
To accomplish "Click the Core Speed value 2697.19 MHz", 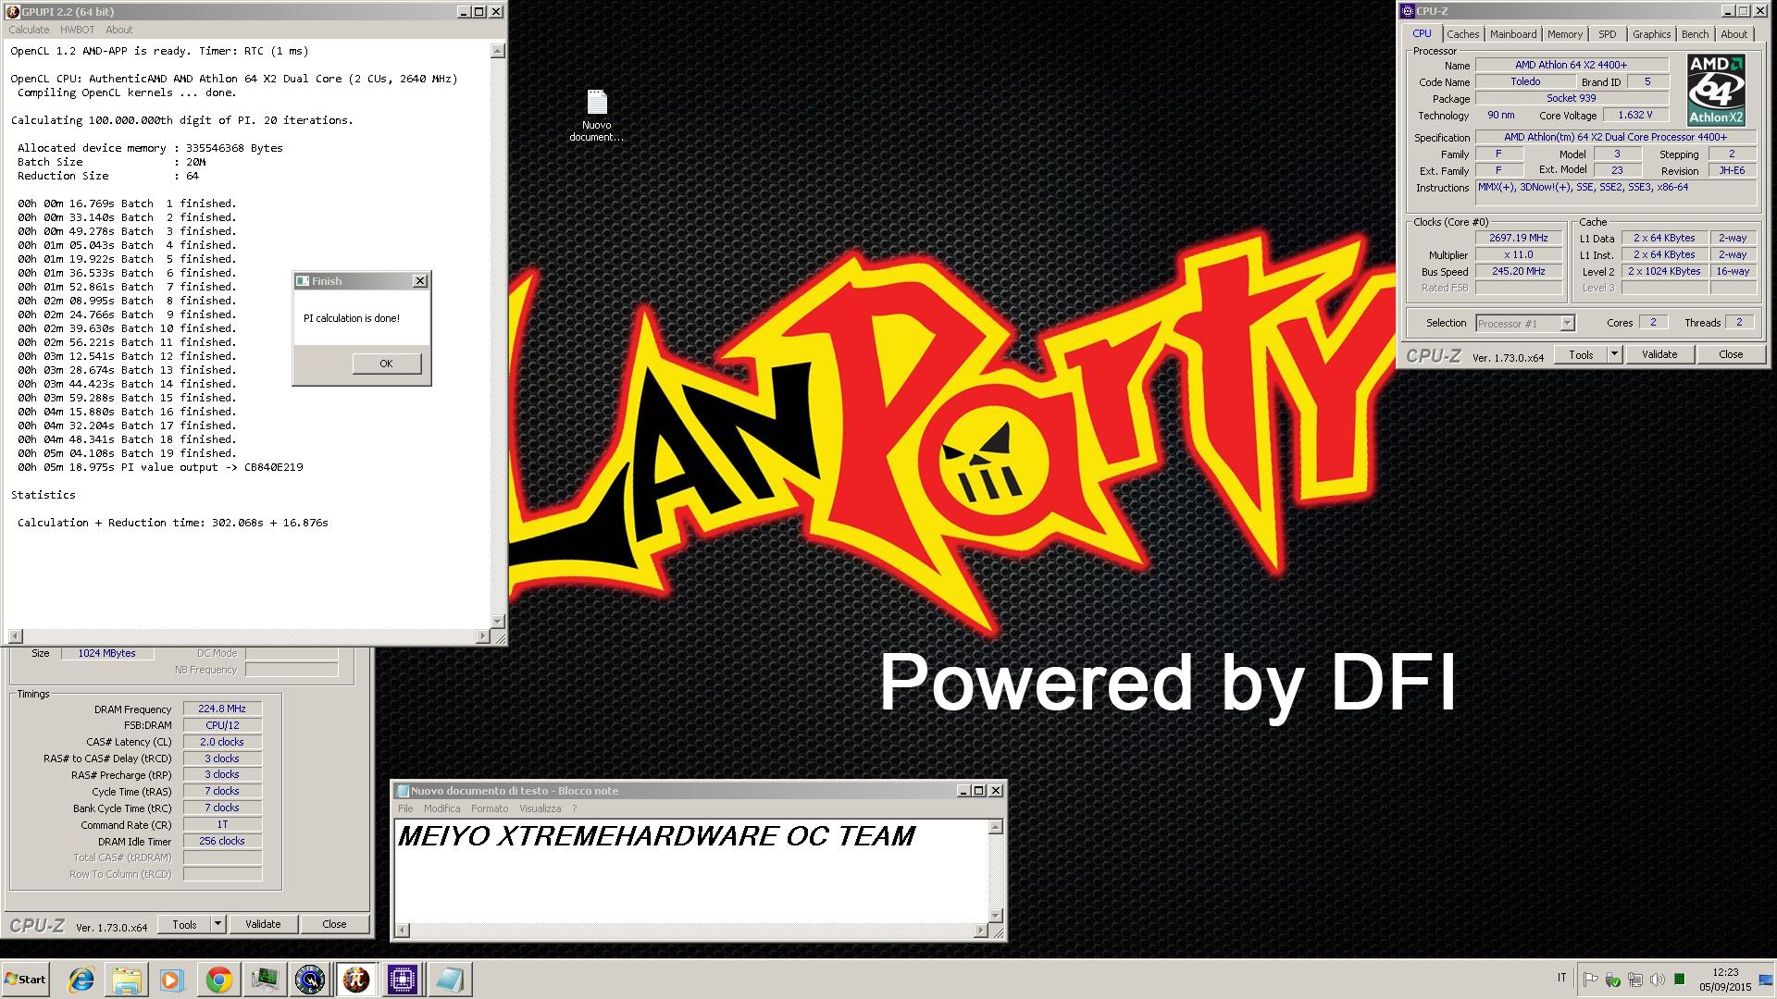I will (1519, 238).
